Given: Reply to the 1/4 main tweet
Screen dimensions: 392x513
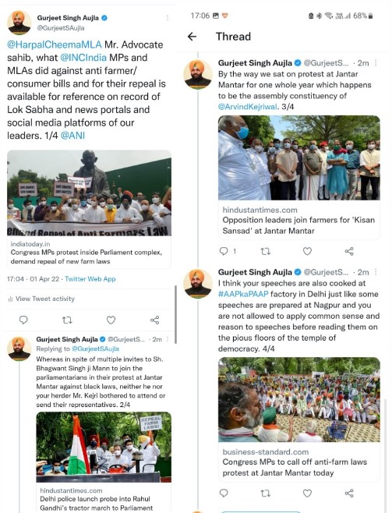Looking at the screenshot, I should [x=23, y=320].
